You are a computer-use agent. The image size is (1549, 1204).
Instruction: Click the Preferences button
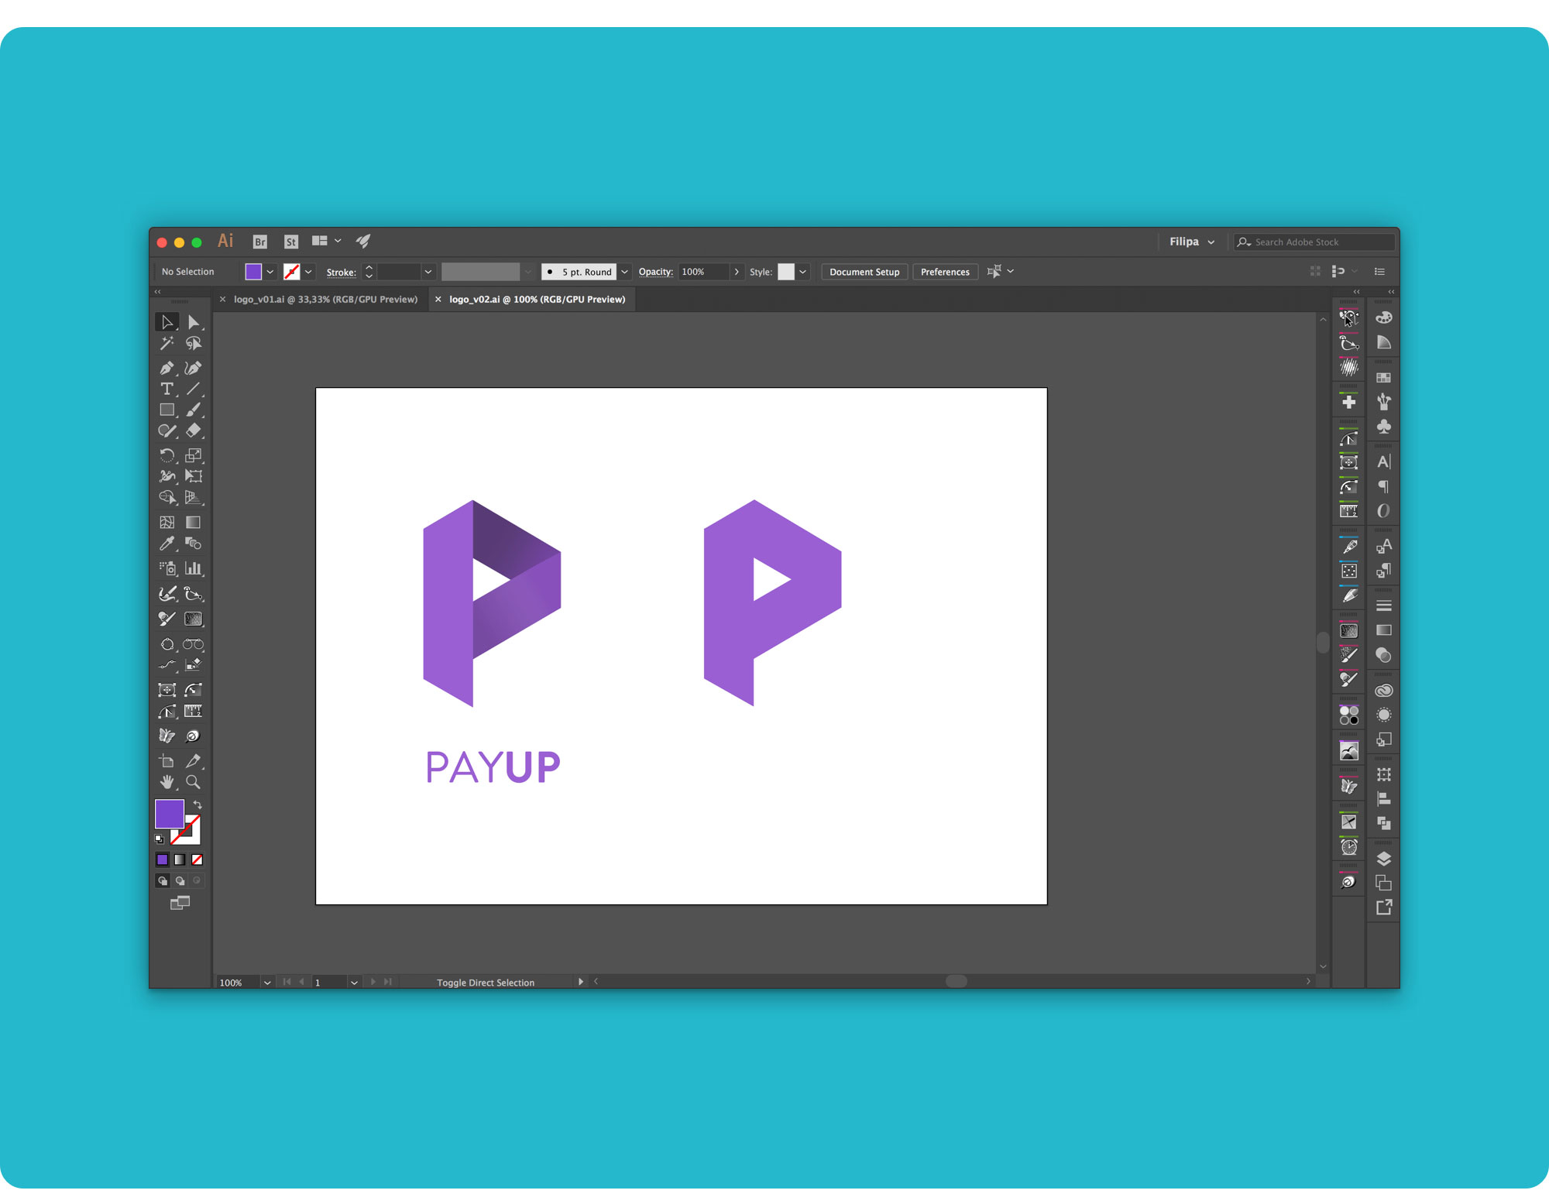click(945, 272)
